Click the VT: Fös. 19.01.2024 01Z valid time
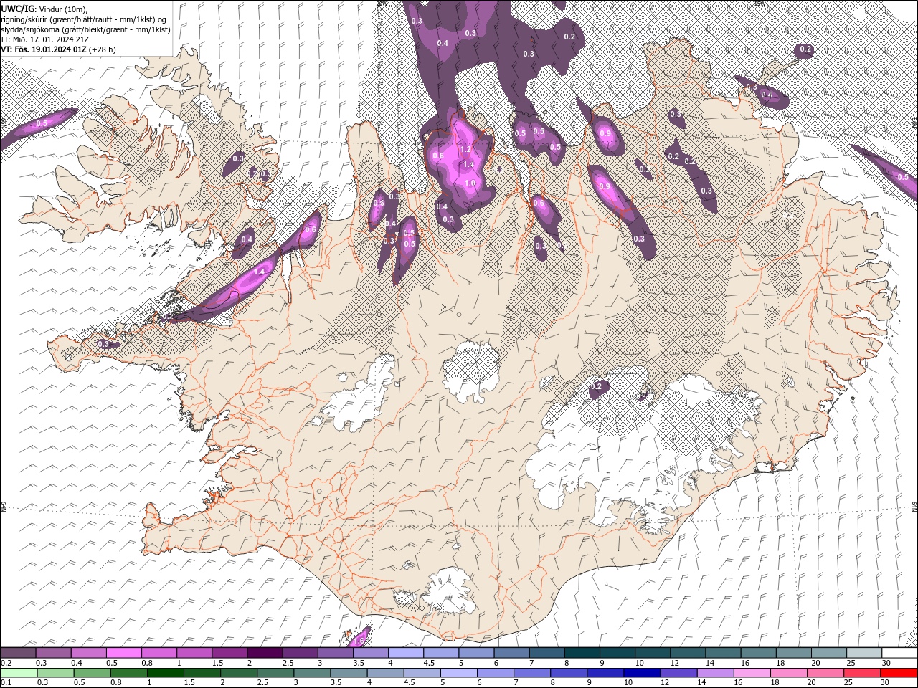 [44, 49]
